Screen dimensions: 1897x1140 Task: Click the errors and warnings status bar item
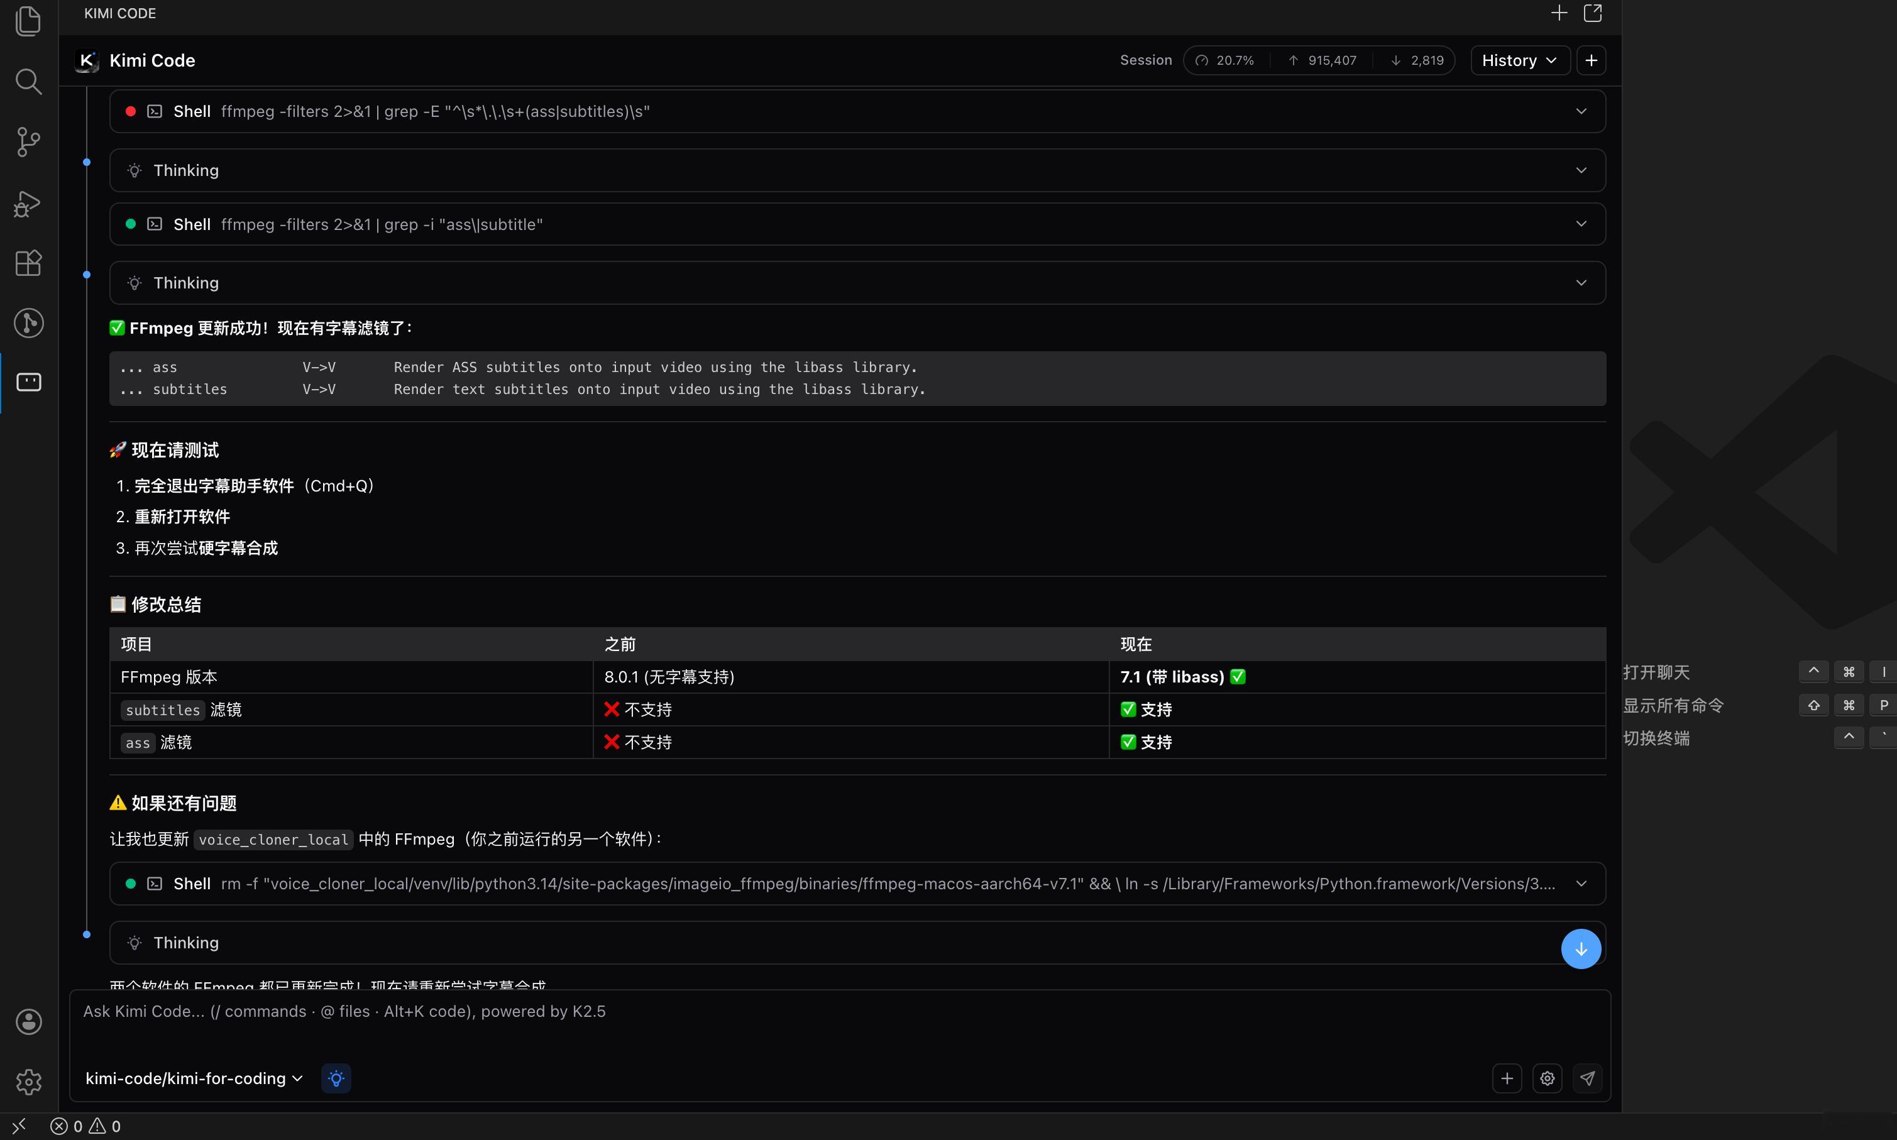coord(85,1126)
